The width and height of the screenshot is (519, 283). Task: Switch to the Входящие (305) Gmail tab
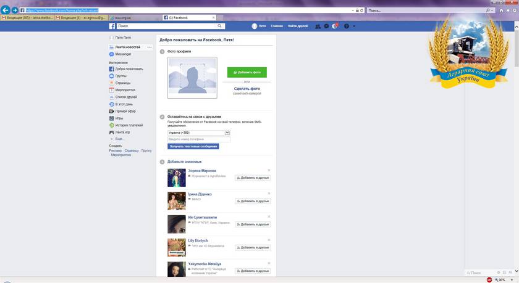(27, 17)
